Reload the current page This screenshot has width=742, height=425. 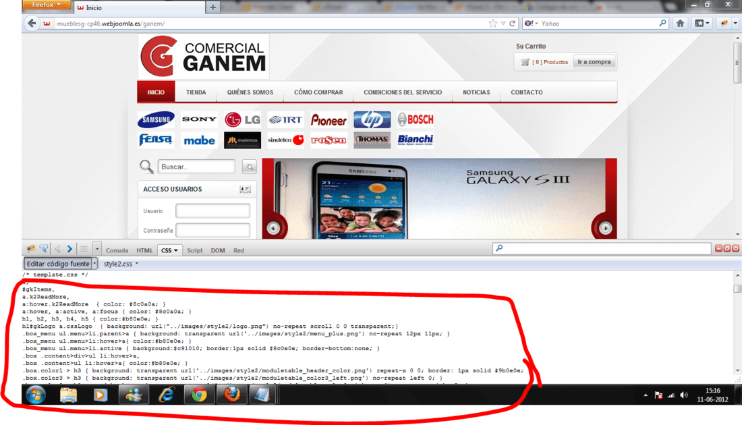(x=512, y=23)
